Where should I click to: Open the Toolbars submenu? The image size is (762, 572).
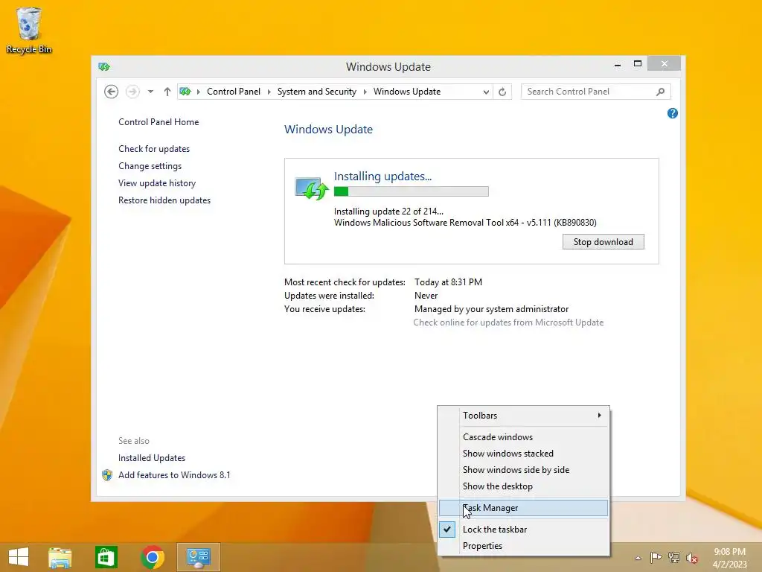point(523,416)
